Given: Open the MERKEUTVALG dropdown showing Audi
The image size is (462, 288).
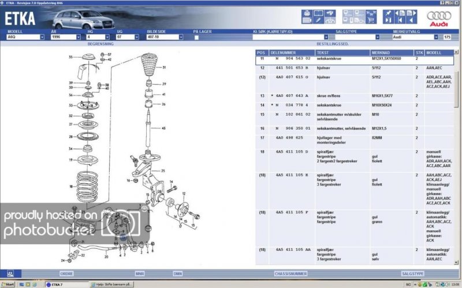Looking at the screenshot, I should click(x=437, y=37).
